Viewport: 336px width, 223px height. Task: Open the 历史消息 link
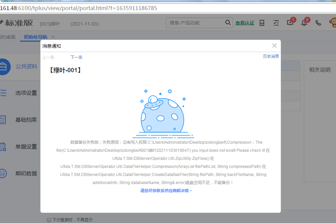click(x=271, y=56)
